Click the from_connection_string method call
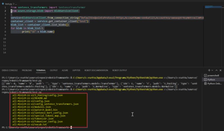Screen dimensions: 224x131 (63, 18)
